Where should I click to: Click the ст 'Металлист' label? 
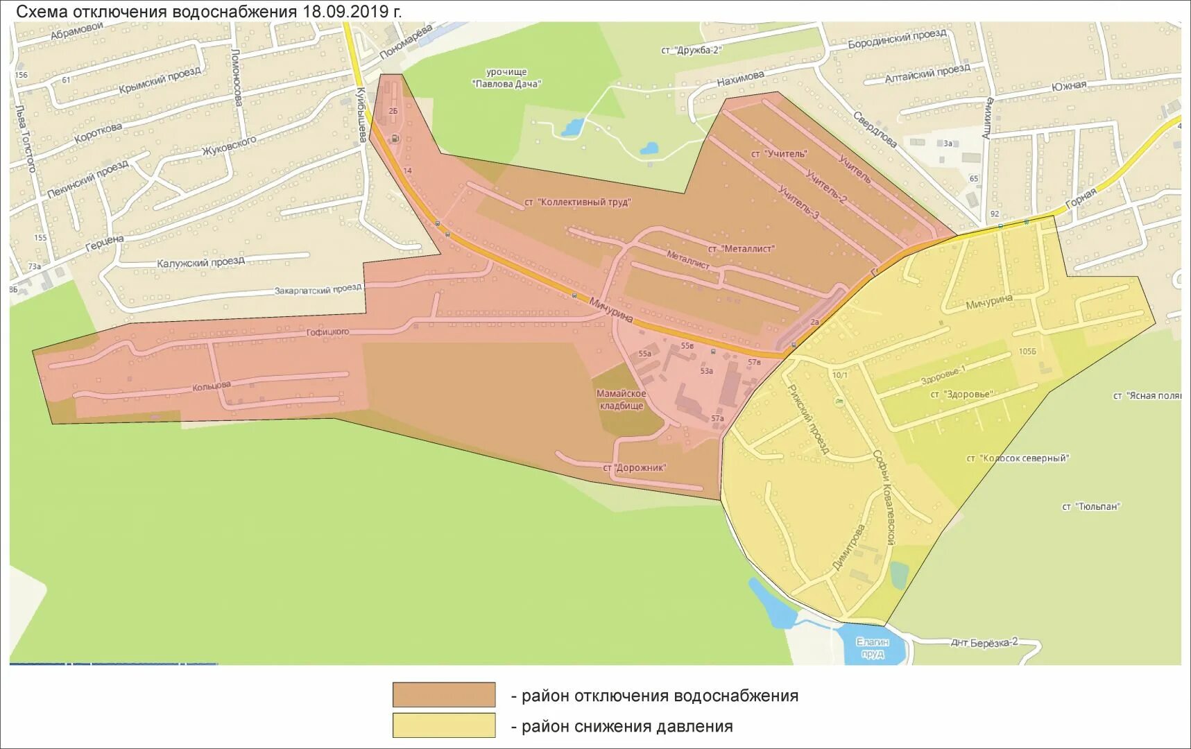tap(742, 248)
